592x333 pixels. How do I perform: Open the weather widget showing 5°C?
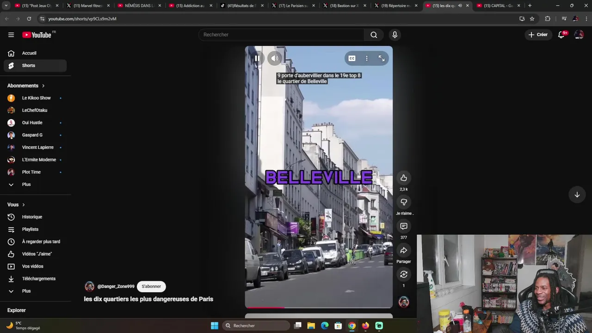pos(23,326)
